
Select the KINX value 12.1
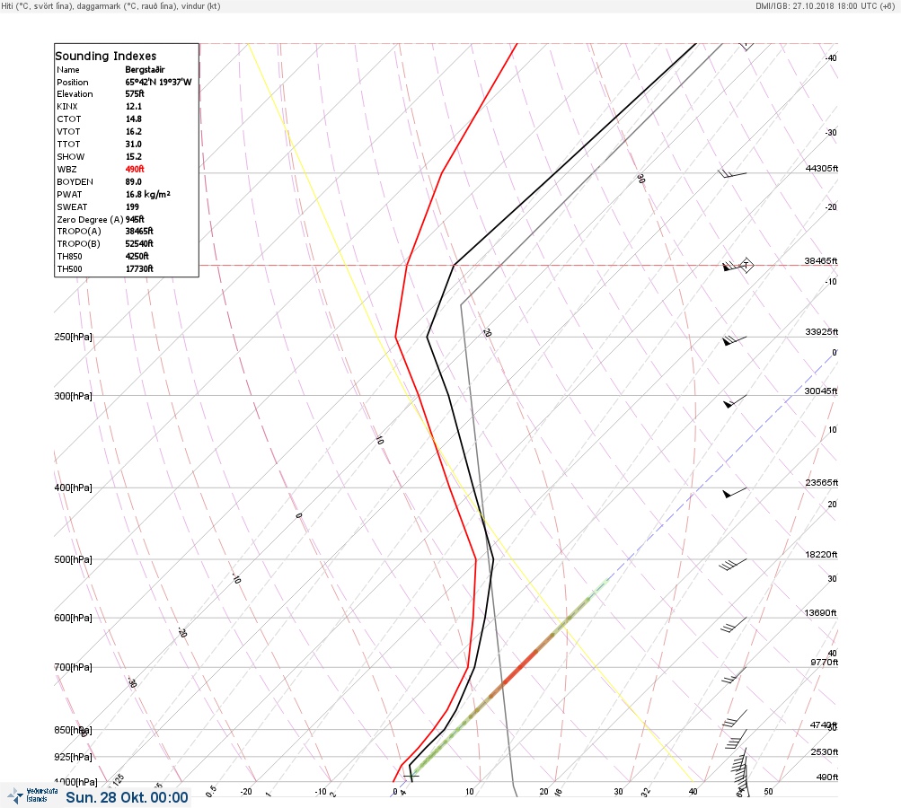(133, 106)
